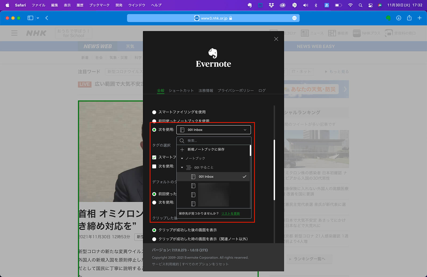Open the volume control in menu bar
The width and height of the screenshot is (427, 277).
point(305,5)
